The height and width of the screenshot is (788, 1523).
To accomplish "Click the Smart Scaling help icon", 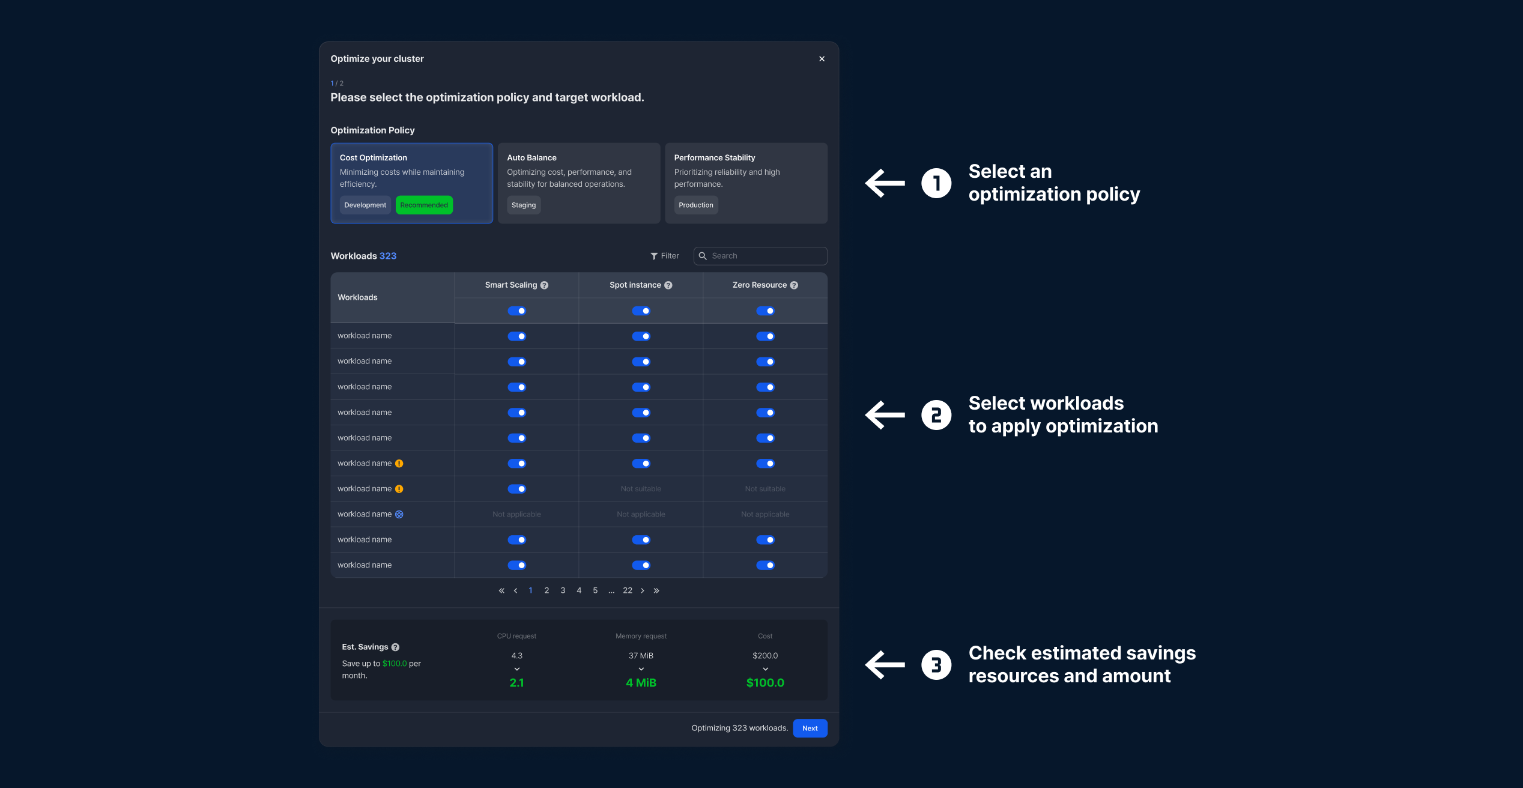I will coord(544,285).
